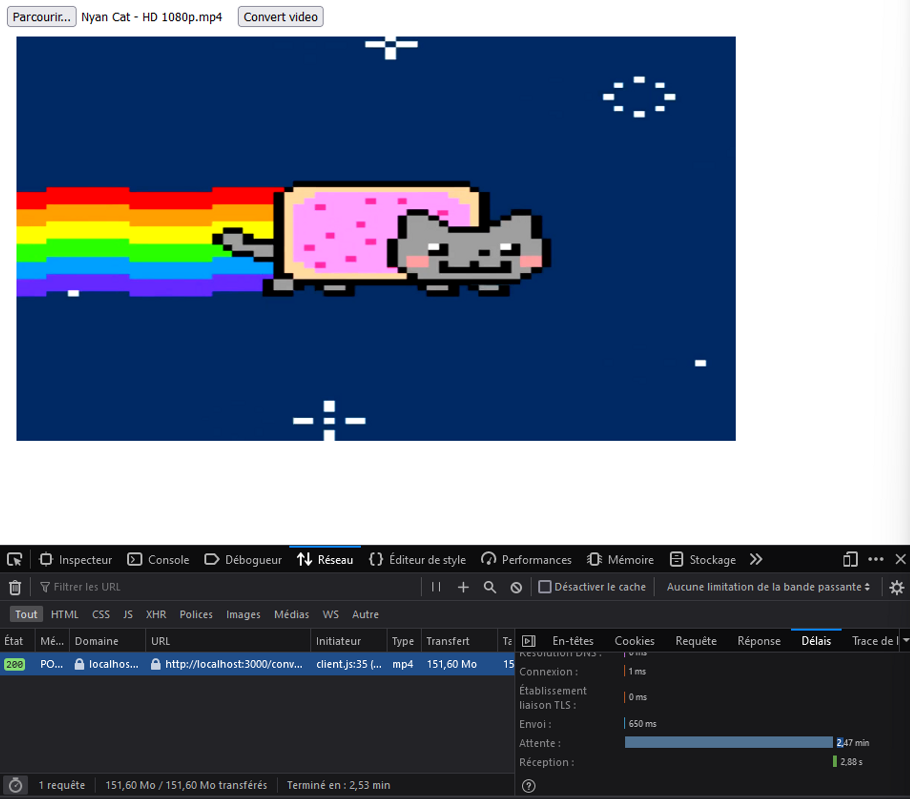Filter requests by Polices
The height and width of the screenshot is (799, 910).
coord(196,614)
